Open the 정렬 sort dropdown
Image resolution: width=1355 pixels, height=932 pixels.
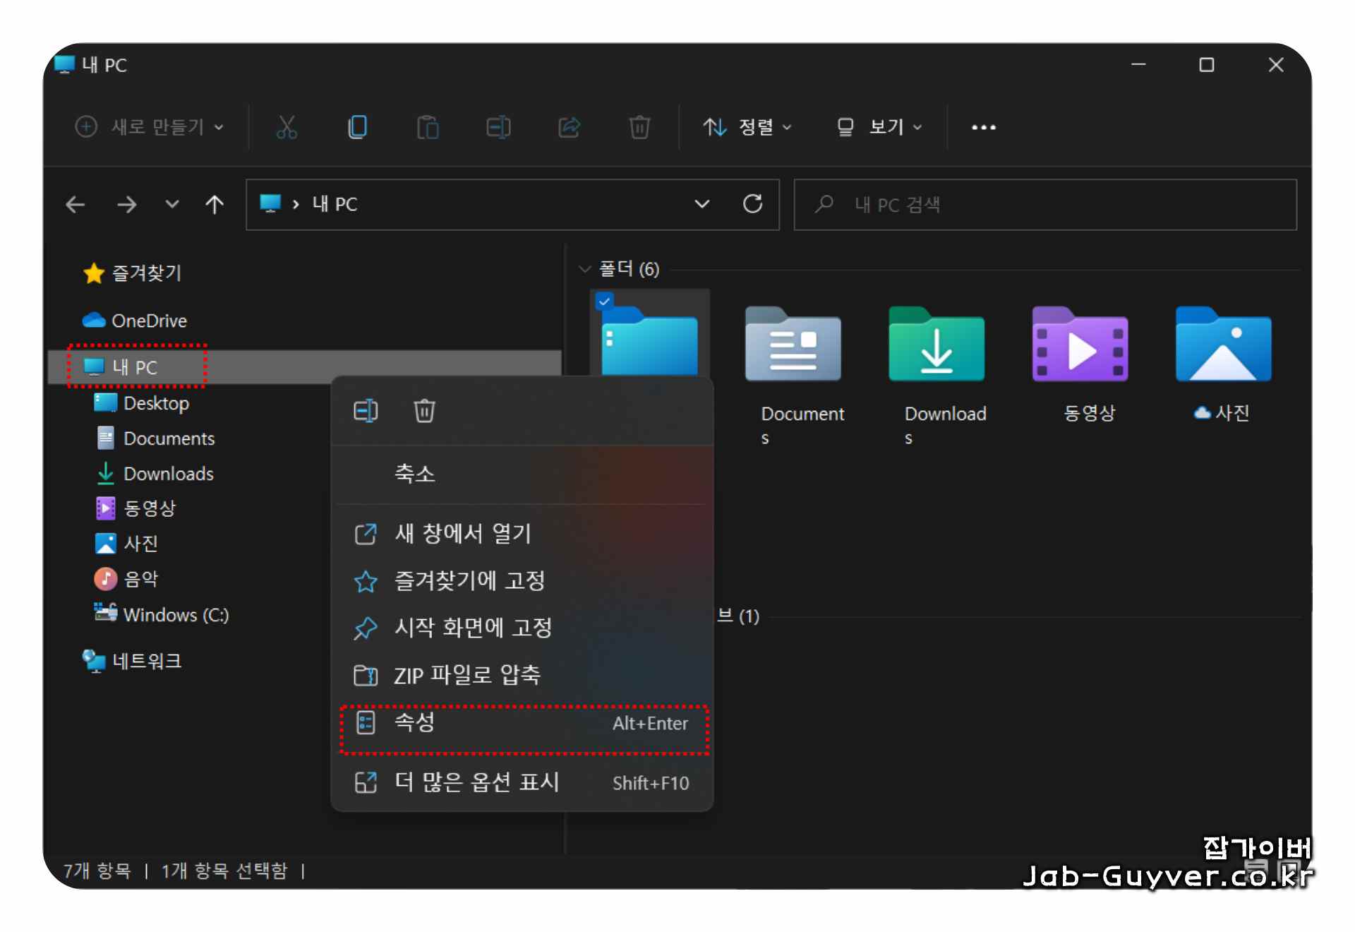click(747, 127)
